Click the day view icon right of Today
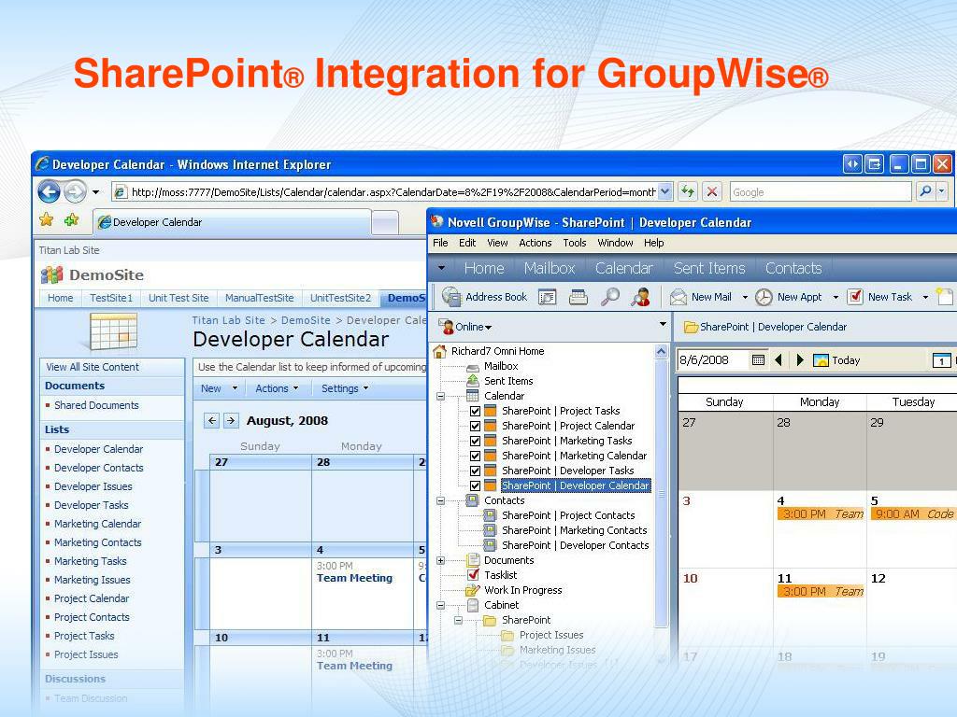This screenshot has height=717, width=957. (942, 360)
